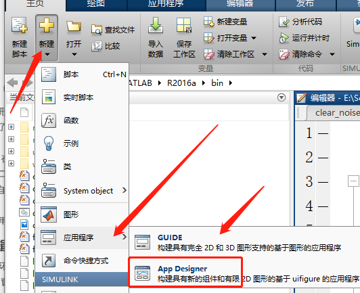Image resolution: width=360 pixels, height=293 pixels.
Task: Select Live Script (实时脚本) from the menu
Action: 82,97
